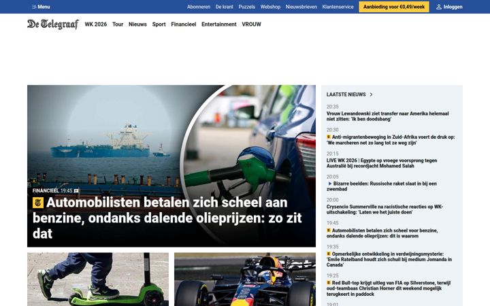Open Red Bull-top krijgt uitleg FIA article

(x=389, y=288)
